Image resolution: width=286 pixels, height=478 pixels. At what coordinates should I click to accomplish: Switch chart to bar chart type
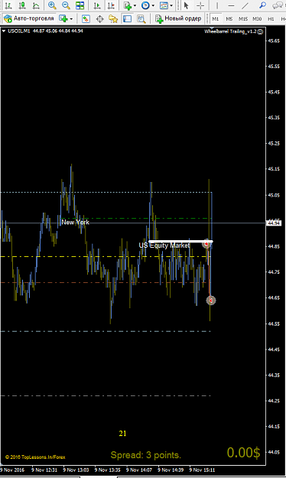(x=8, y=5)
